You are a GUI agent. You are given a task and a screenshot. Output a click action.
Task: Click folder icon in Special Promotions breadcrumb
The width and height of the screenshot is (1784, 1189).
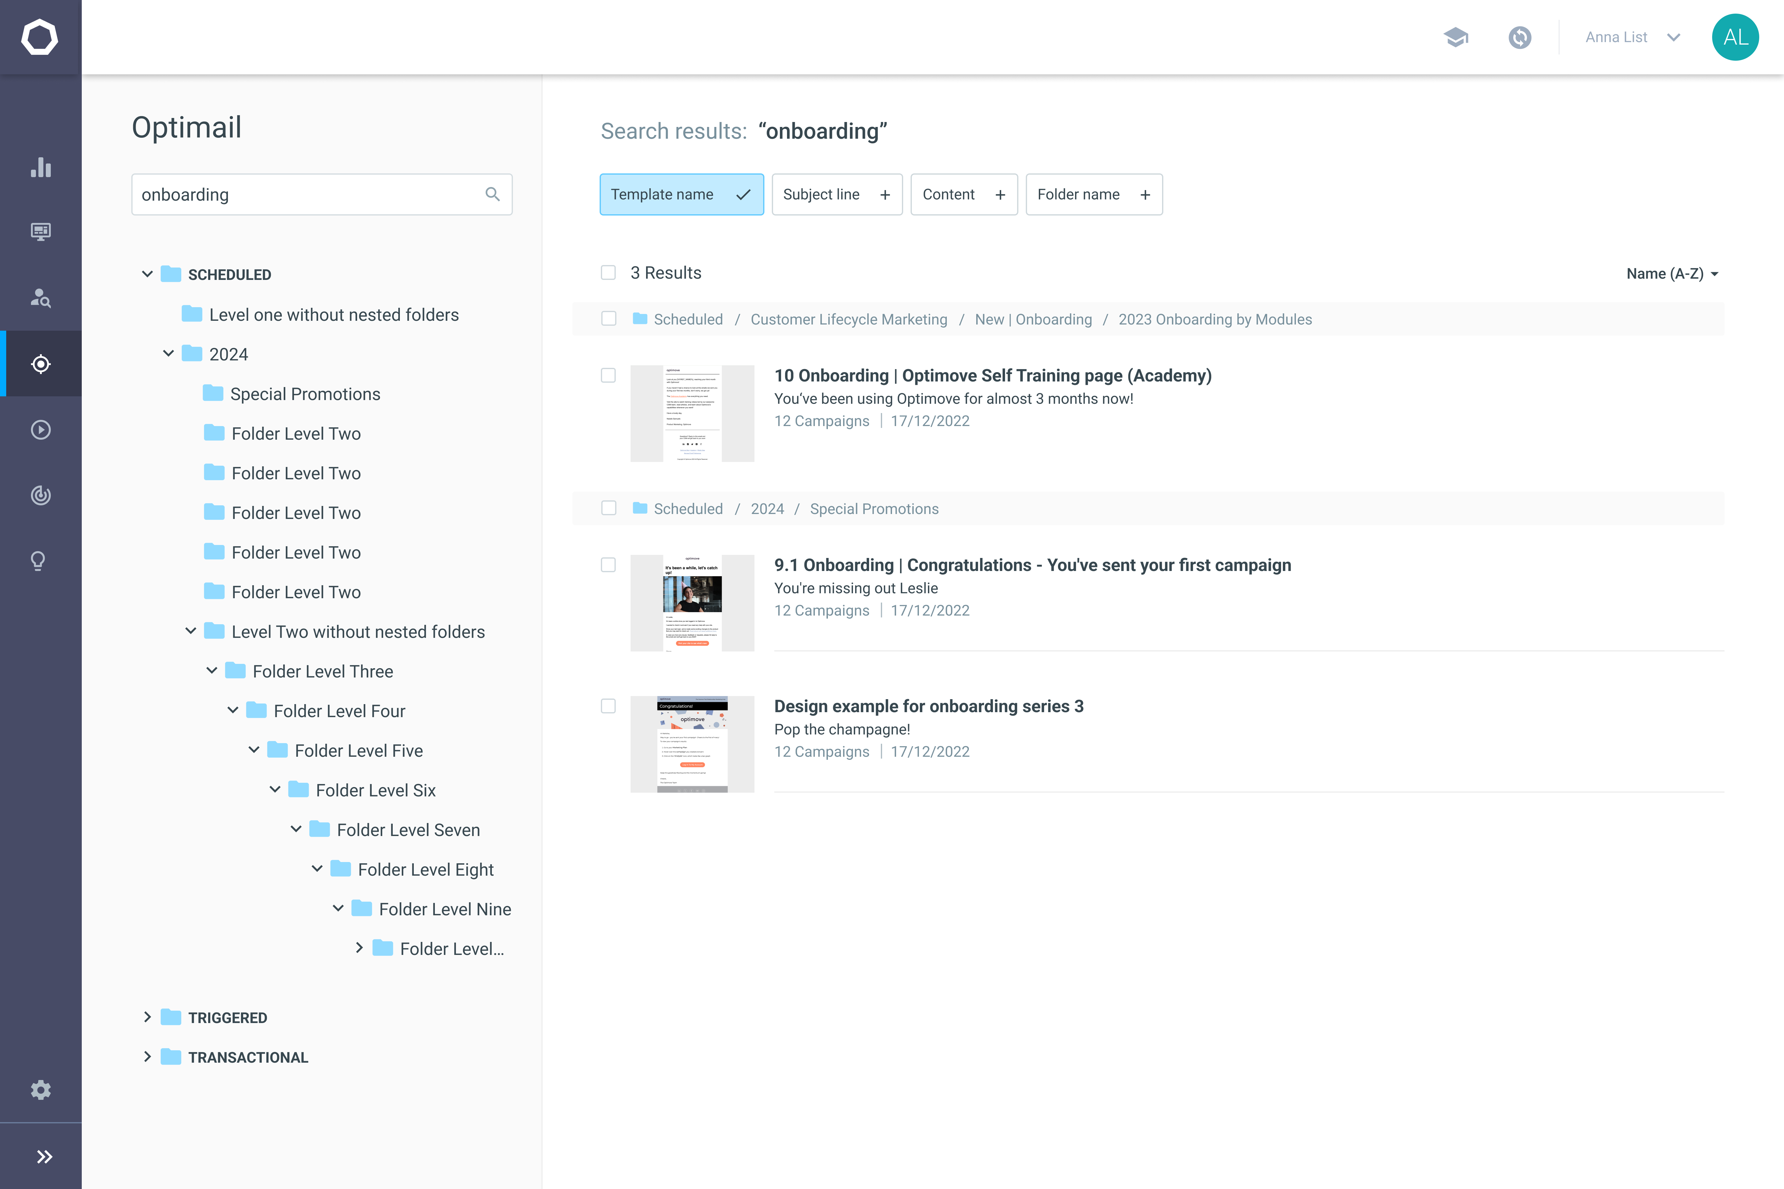[x=640, y=508]
